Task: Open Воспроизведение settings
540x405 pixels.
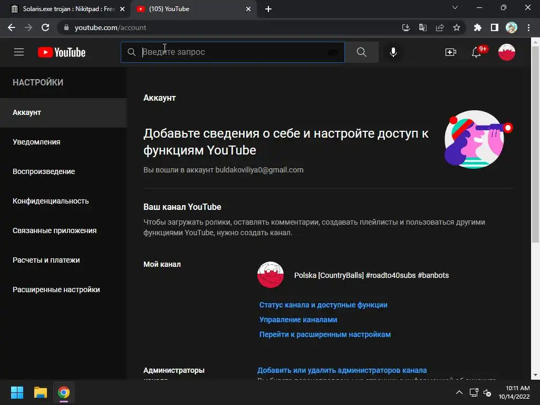Action: point(63,171)
